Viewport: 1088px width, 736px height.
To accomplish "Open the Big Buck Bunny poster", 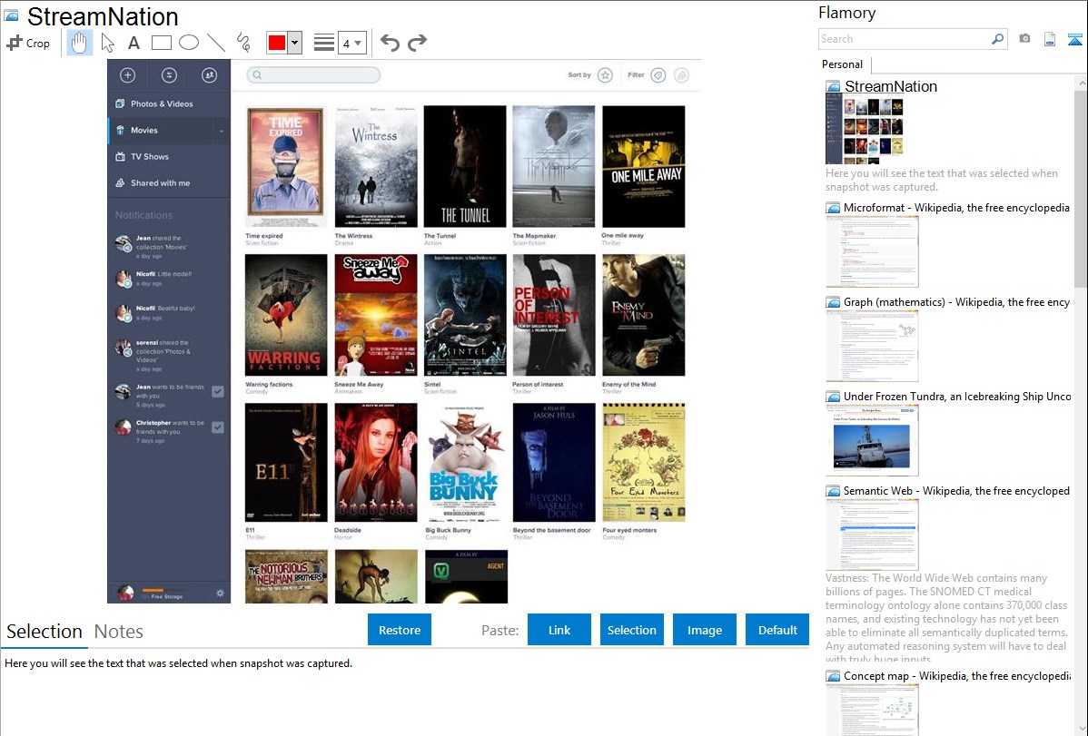I will tap(465, 462).
